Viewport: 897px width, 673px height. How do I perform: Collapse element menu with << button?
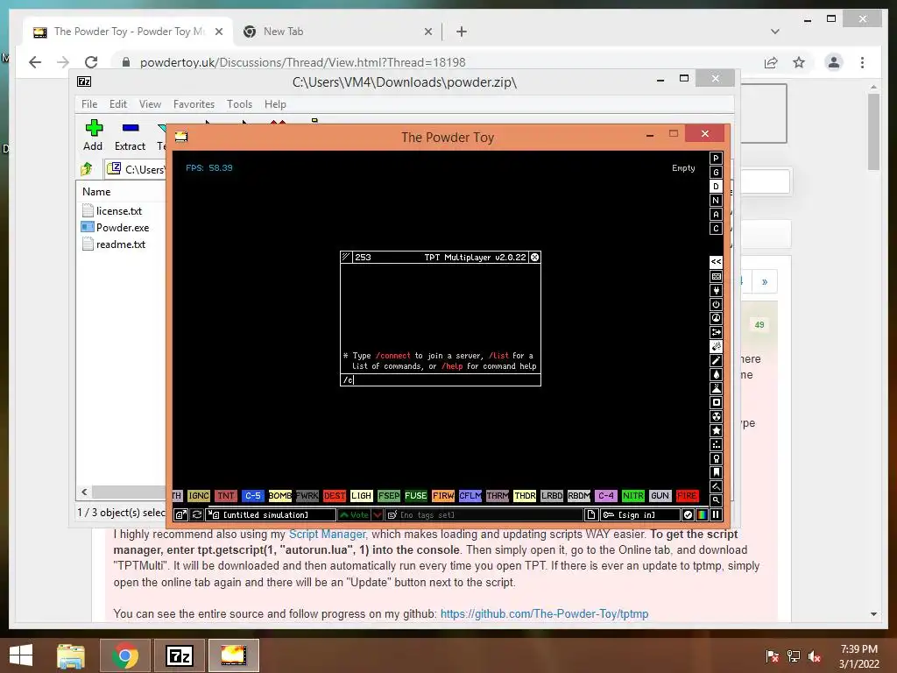pyautogui.click(x=716, y=262)
